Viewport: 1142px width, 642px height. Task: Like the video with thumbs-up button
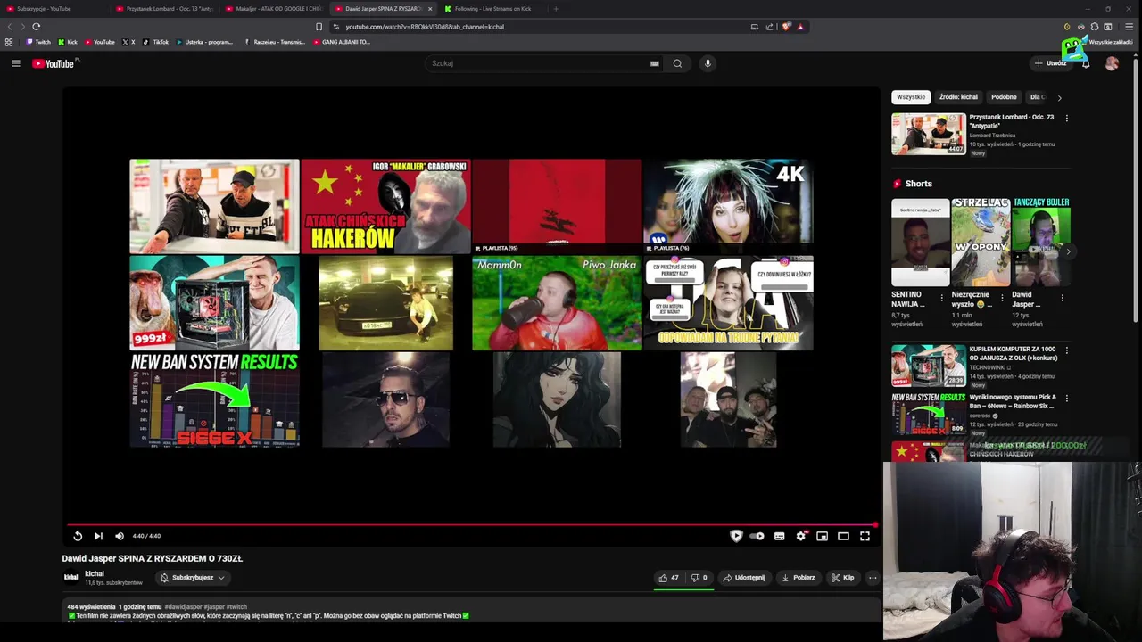669,578
